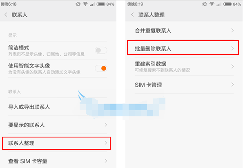243x168 pixels.
Task: Go back from 联系人 screen
Action: click(6, 15)
